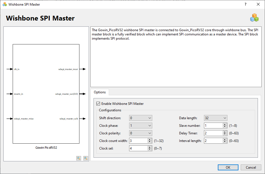Decrease Slave number with down arrow

(x=225, y=127)
